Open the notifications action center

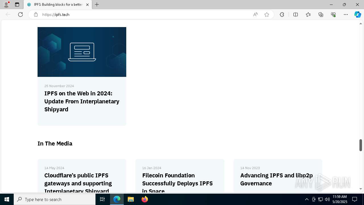click(355, 199)
